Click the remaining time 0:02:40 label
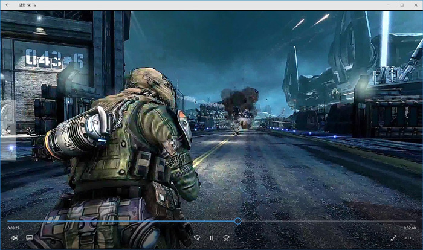The image size is (423, 250). (x=409, y=228)
